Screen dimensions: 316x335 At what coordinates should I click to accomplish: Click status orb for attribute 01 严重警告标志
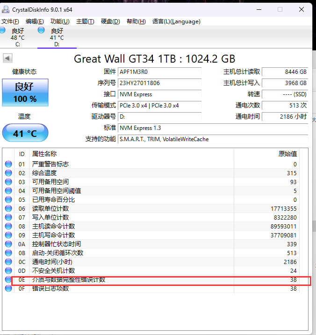pyautogui.click(x=8, y=164)
